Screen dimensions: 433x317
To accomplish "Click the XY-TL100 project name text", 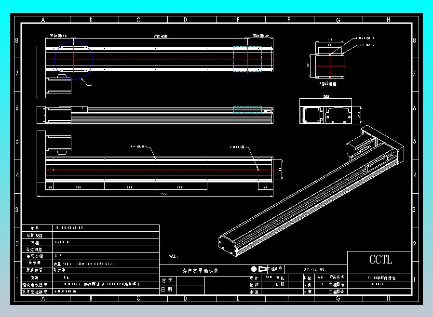I will (314, 269).
